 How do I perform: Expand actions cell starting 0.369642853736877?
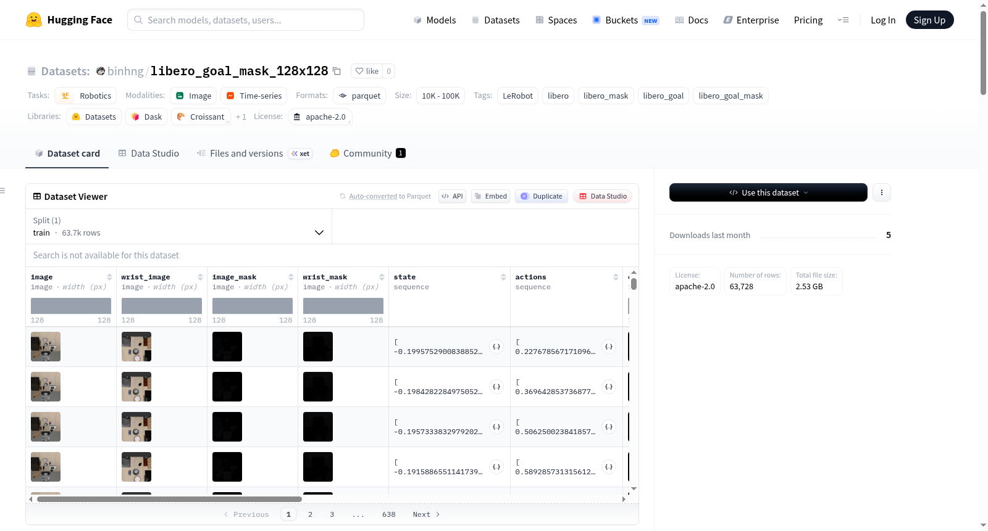[609, 387]
